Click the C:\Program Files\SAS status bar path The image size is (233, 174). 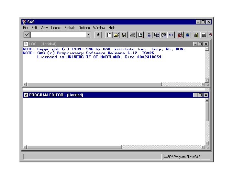tap(185, 157)
